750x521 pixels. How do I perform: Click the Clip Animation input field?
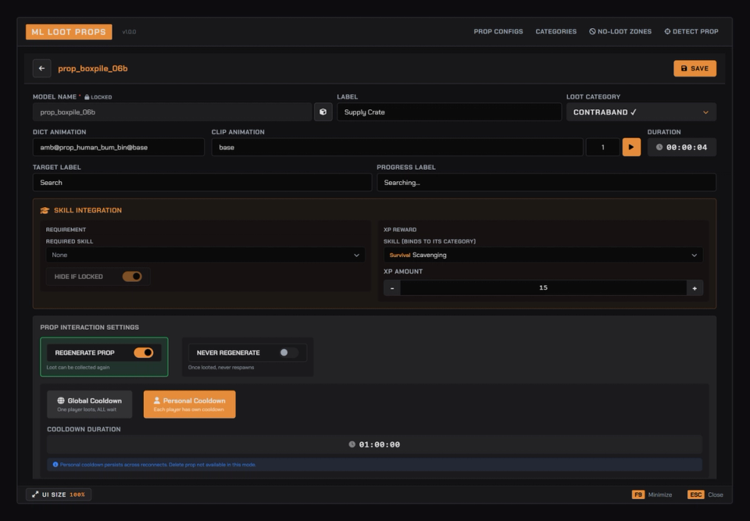[x=398, y=148]
